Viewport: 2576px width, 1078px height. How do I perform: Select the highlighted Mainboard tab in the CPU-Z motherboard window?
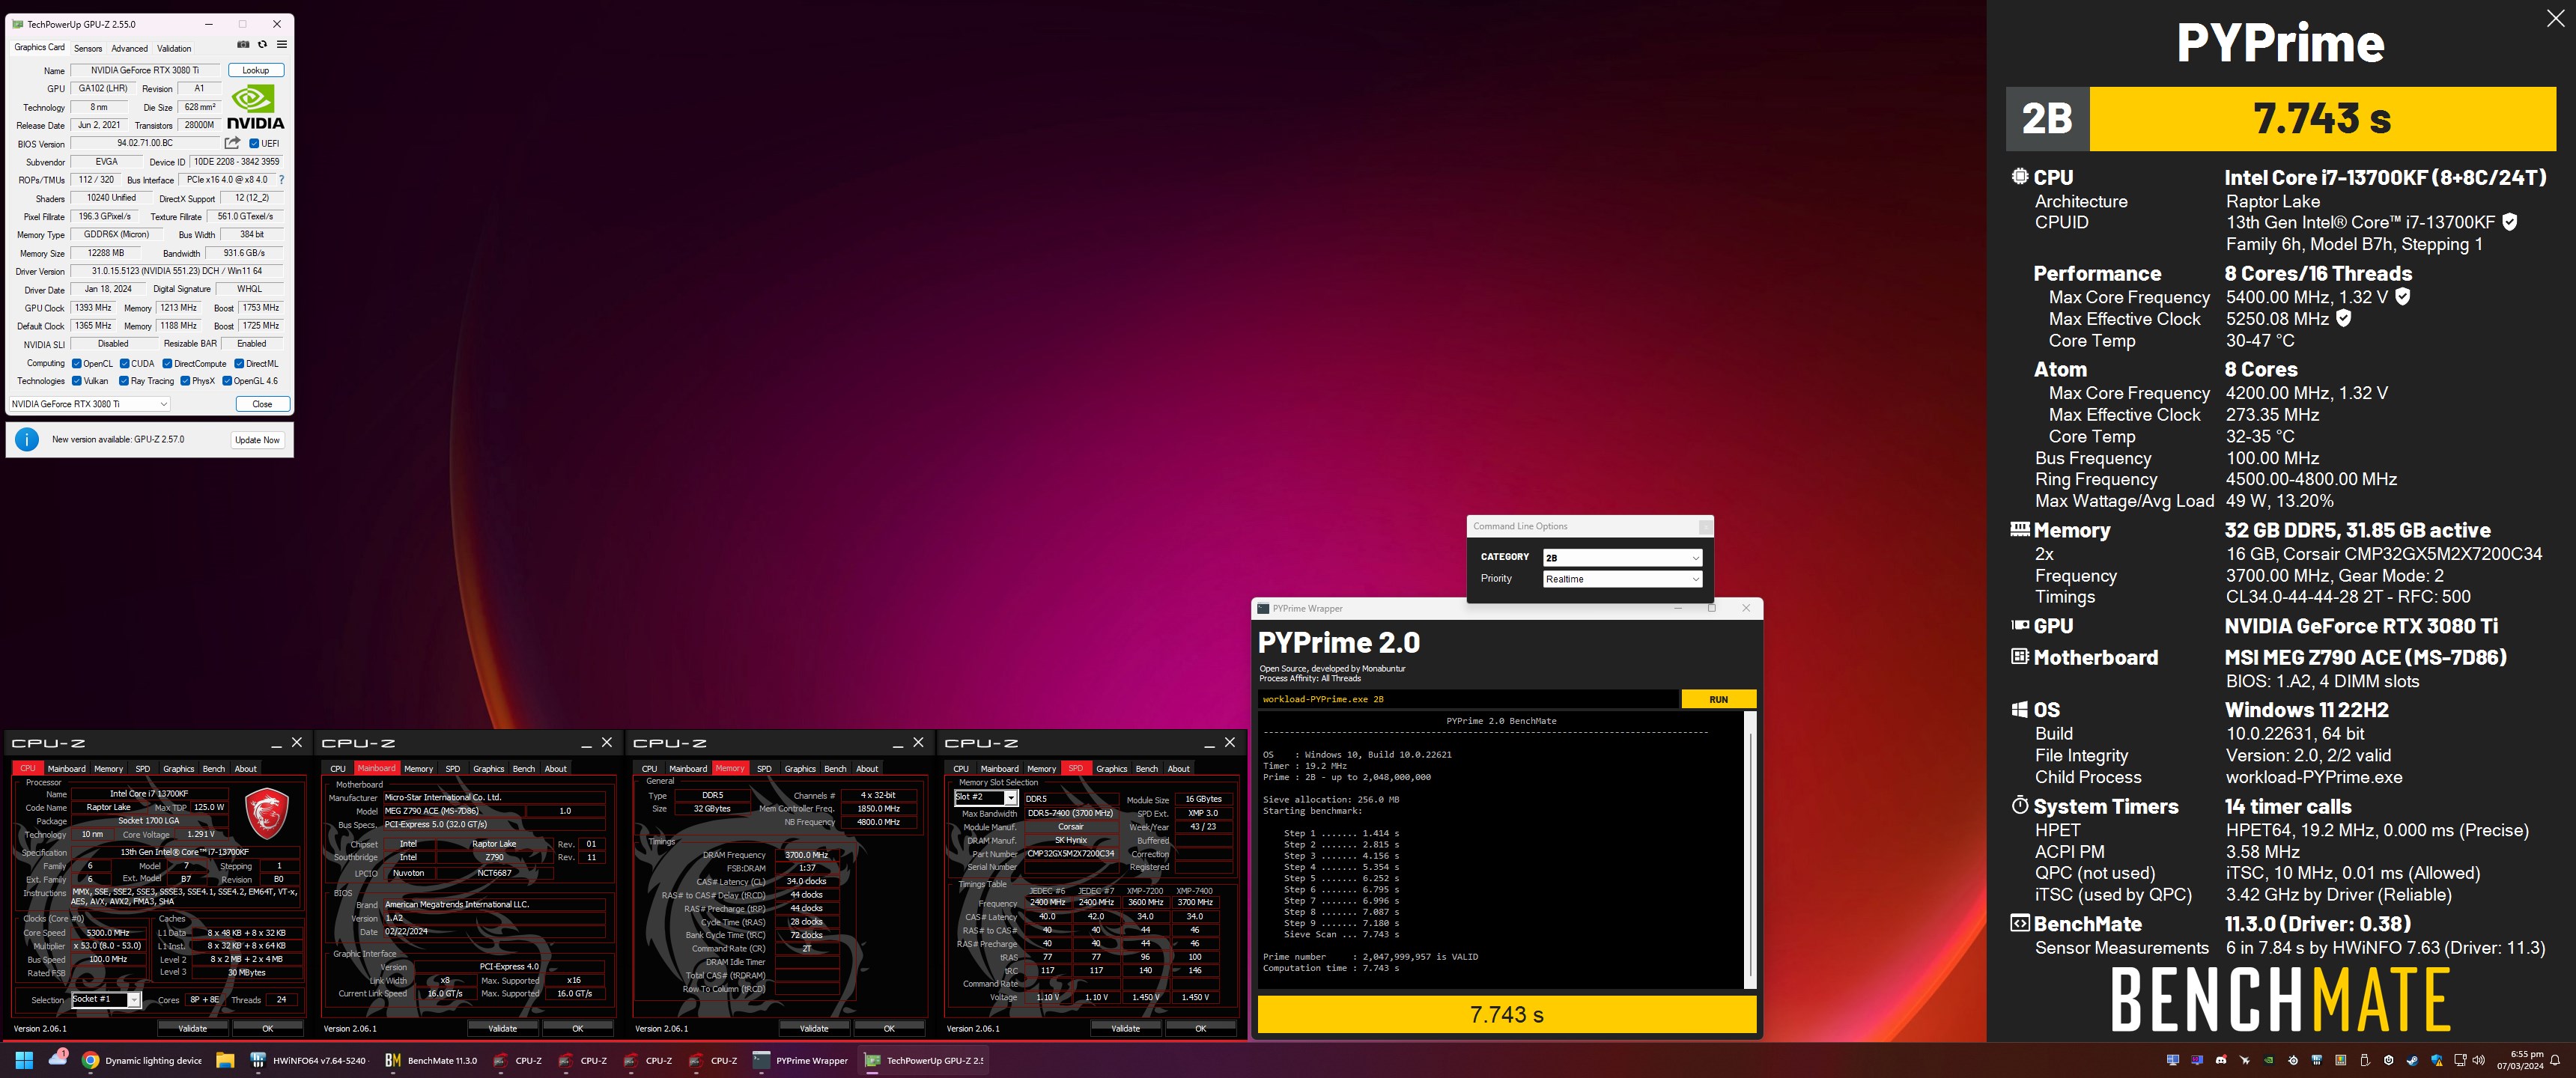pyautogui.click(x=377, y=768)
